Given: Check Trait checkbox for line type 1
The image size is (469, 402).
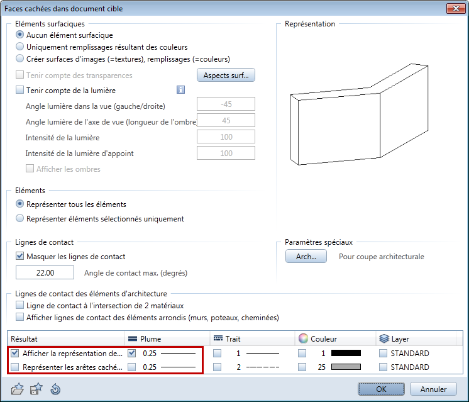Looking at the screenshot, I should pyautogui.click(x=217, y=353).
